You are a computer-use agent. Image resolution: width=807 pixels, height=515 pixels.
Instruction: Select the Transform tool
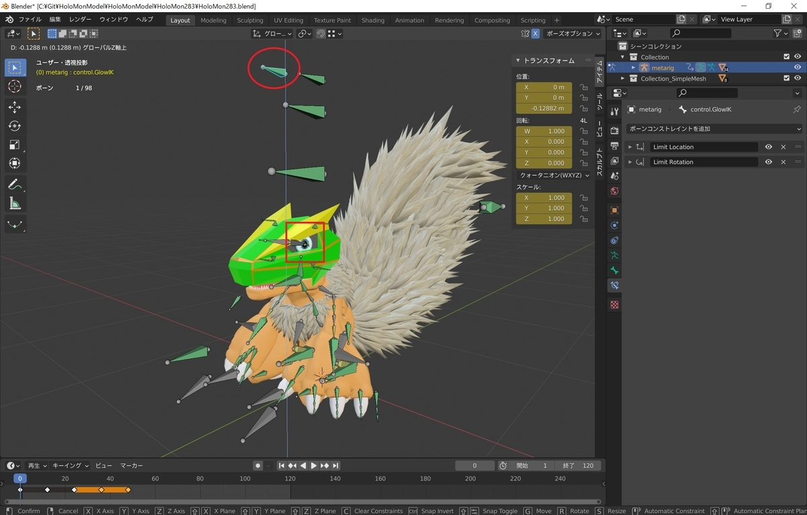[x=15, y=163]
